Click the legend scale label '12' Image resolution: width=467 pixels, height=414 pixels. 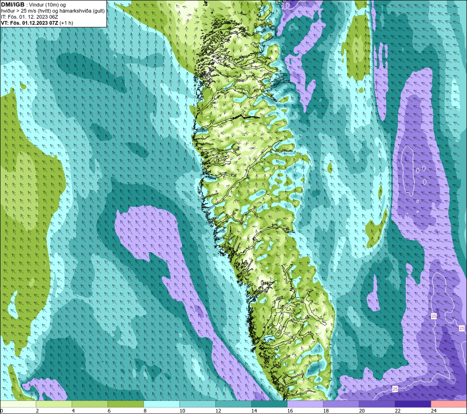click(218, 411)
